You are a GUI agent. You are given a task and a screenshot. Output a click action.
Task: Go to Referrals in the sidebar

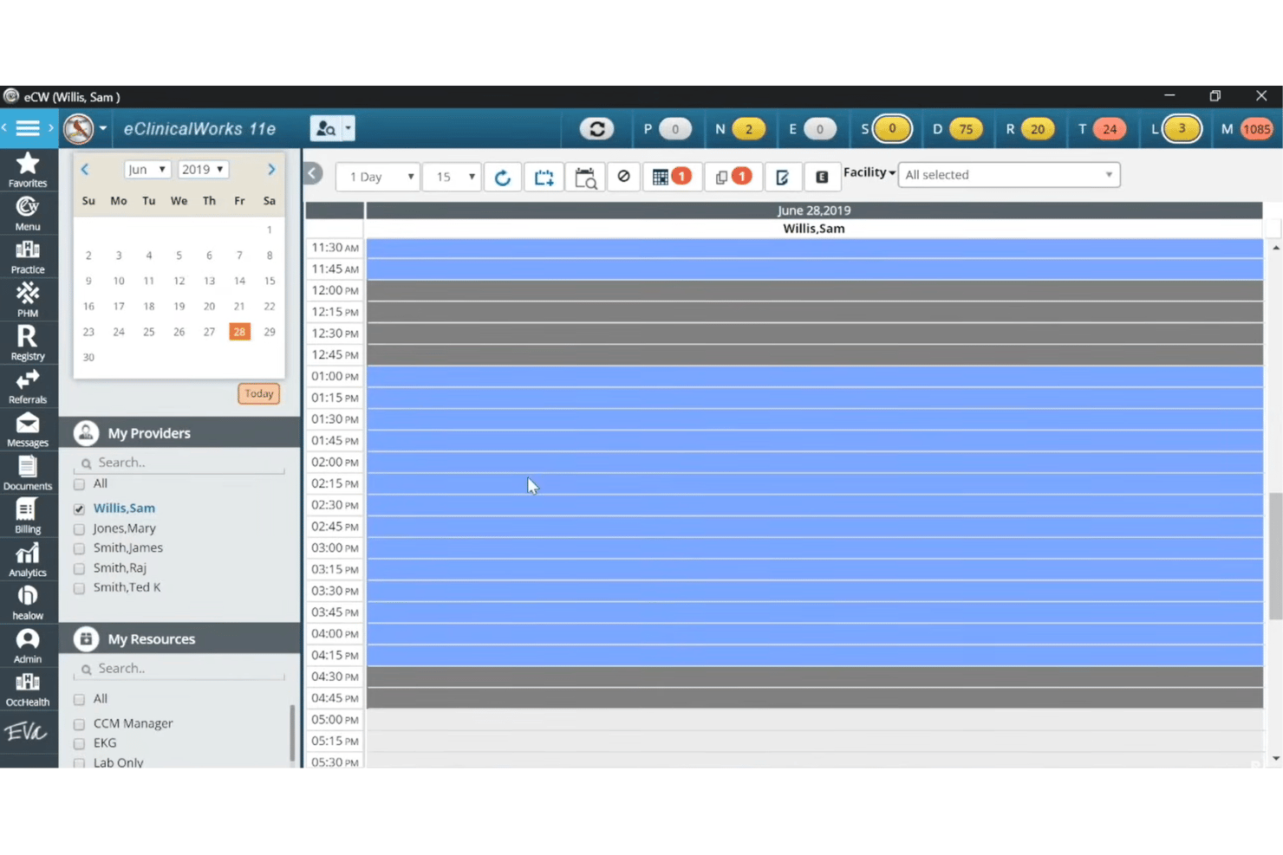(28, 386)
